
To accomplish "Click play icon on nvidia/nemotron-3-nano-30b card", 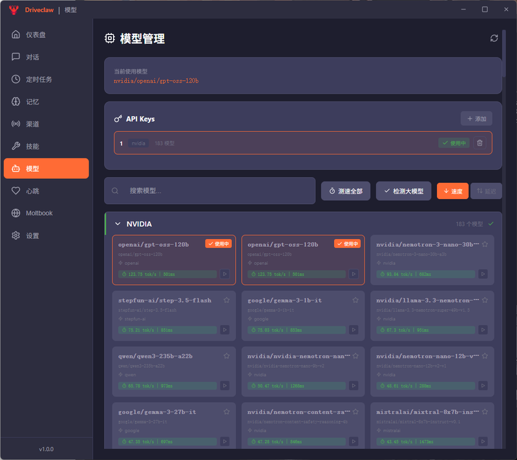I will pos(483,274).
